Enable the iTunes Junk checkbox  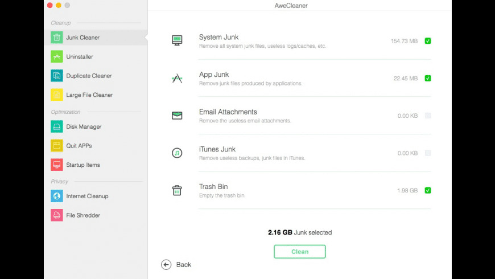(x=428, y=153)
